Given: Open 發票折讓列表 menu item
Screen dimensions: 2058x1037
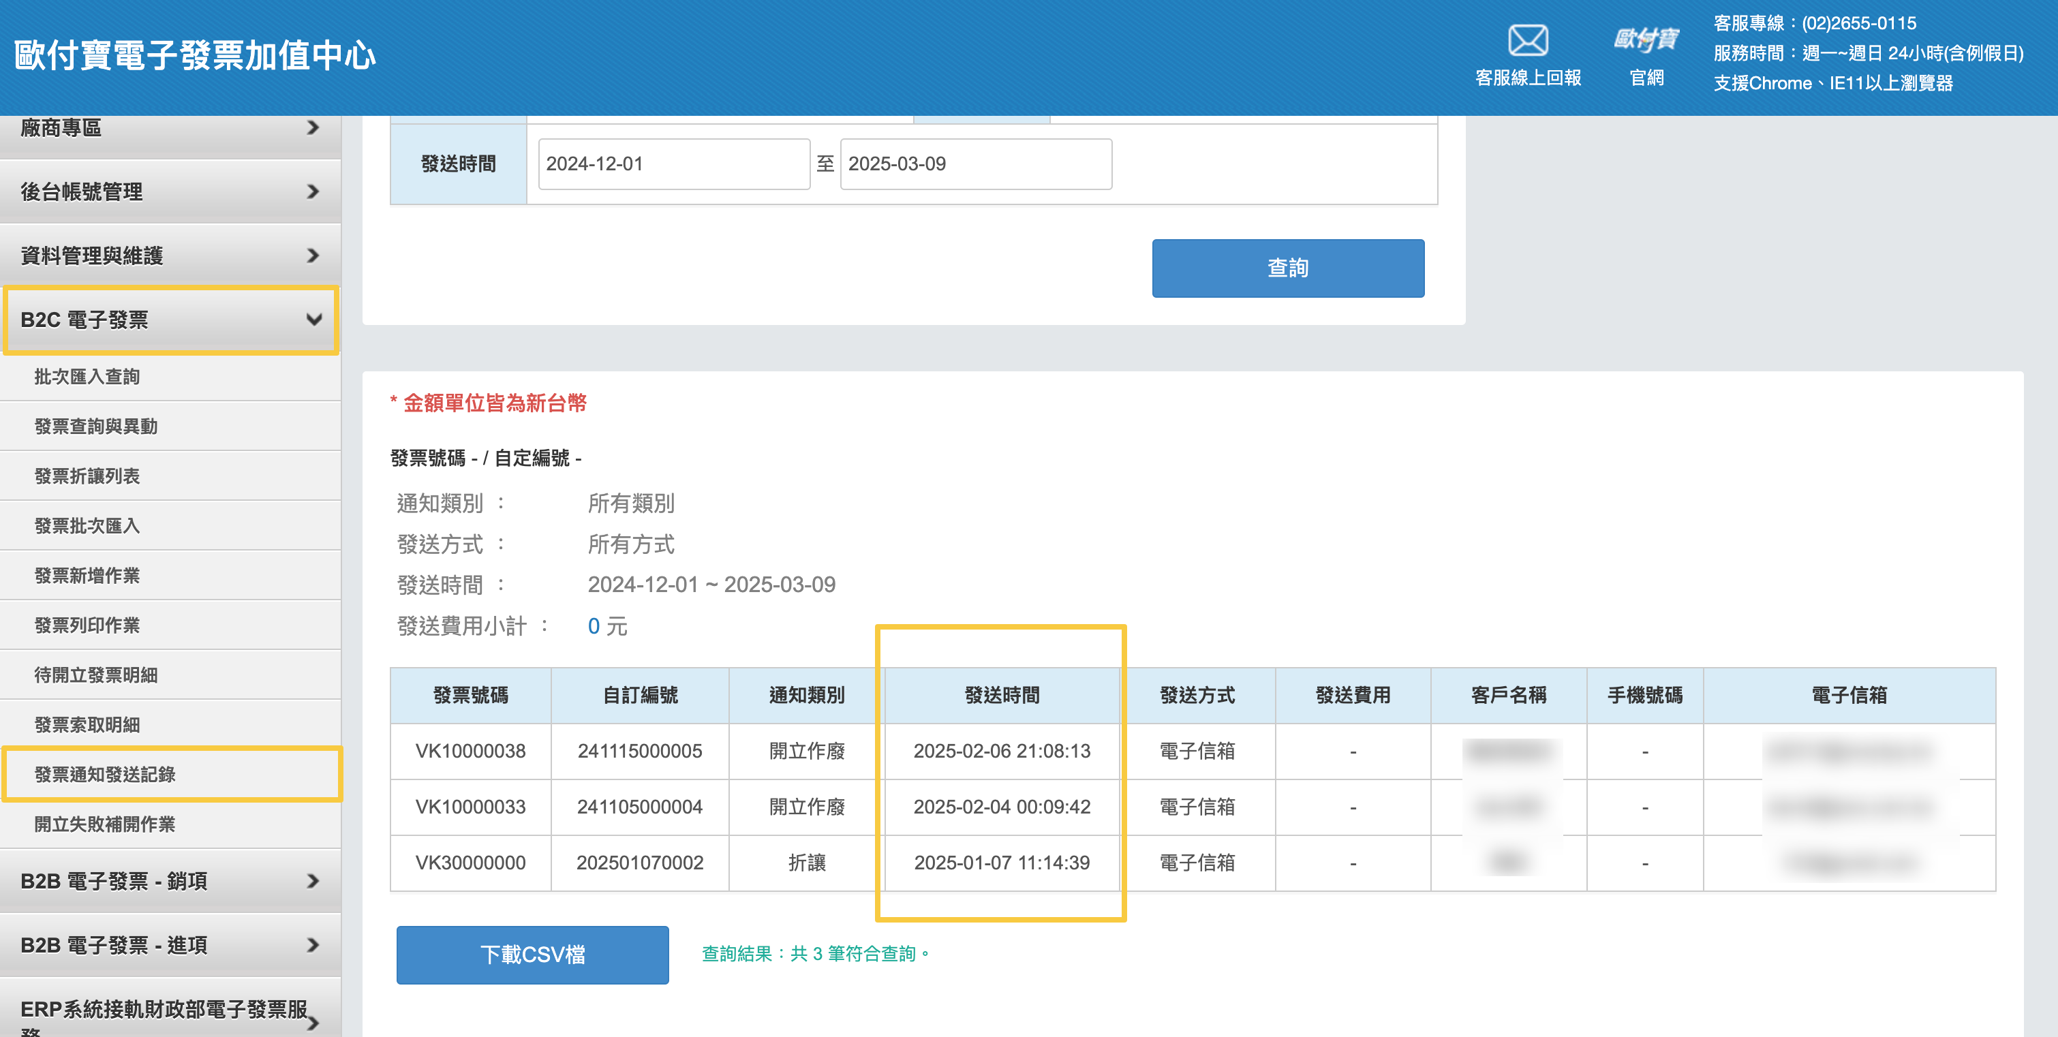Looking at the screenshot, I should point(170,476).
